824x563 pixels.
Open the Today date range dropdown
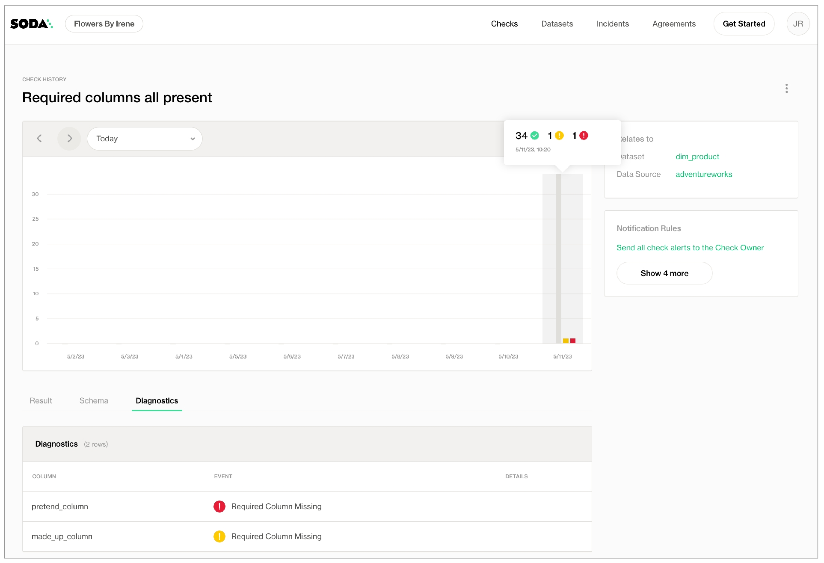tap(145, 139)
